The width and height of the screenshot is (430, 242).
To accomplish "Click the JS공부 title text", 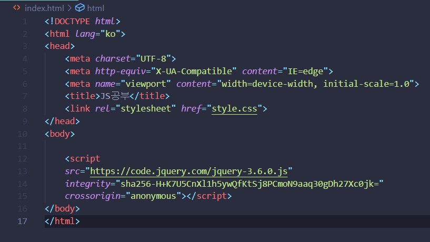I will 115,96.
